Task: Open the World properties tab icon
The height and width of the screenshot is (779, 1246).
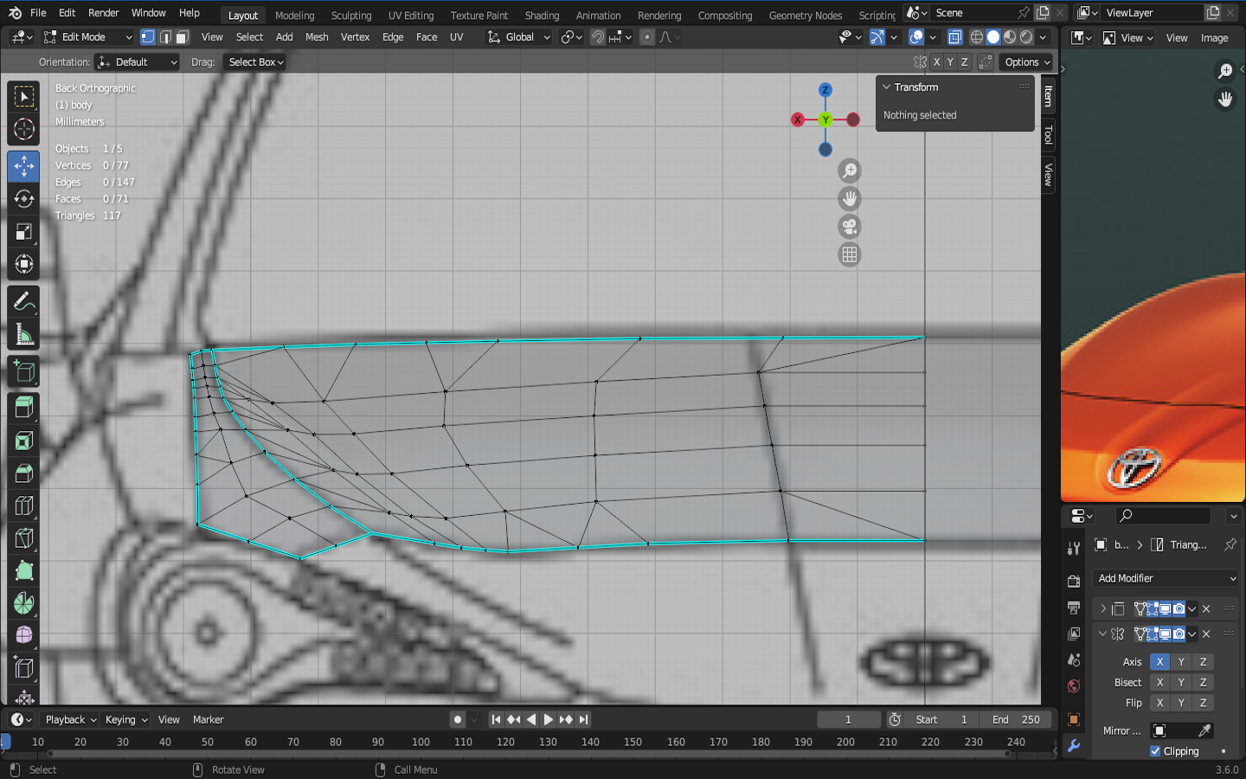Action: (x=1074, y=686)
